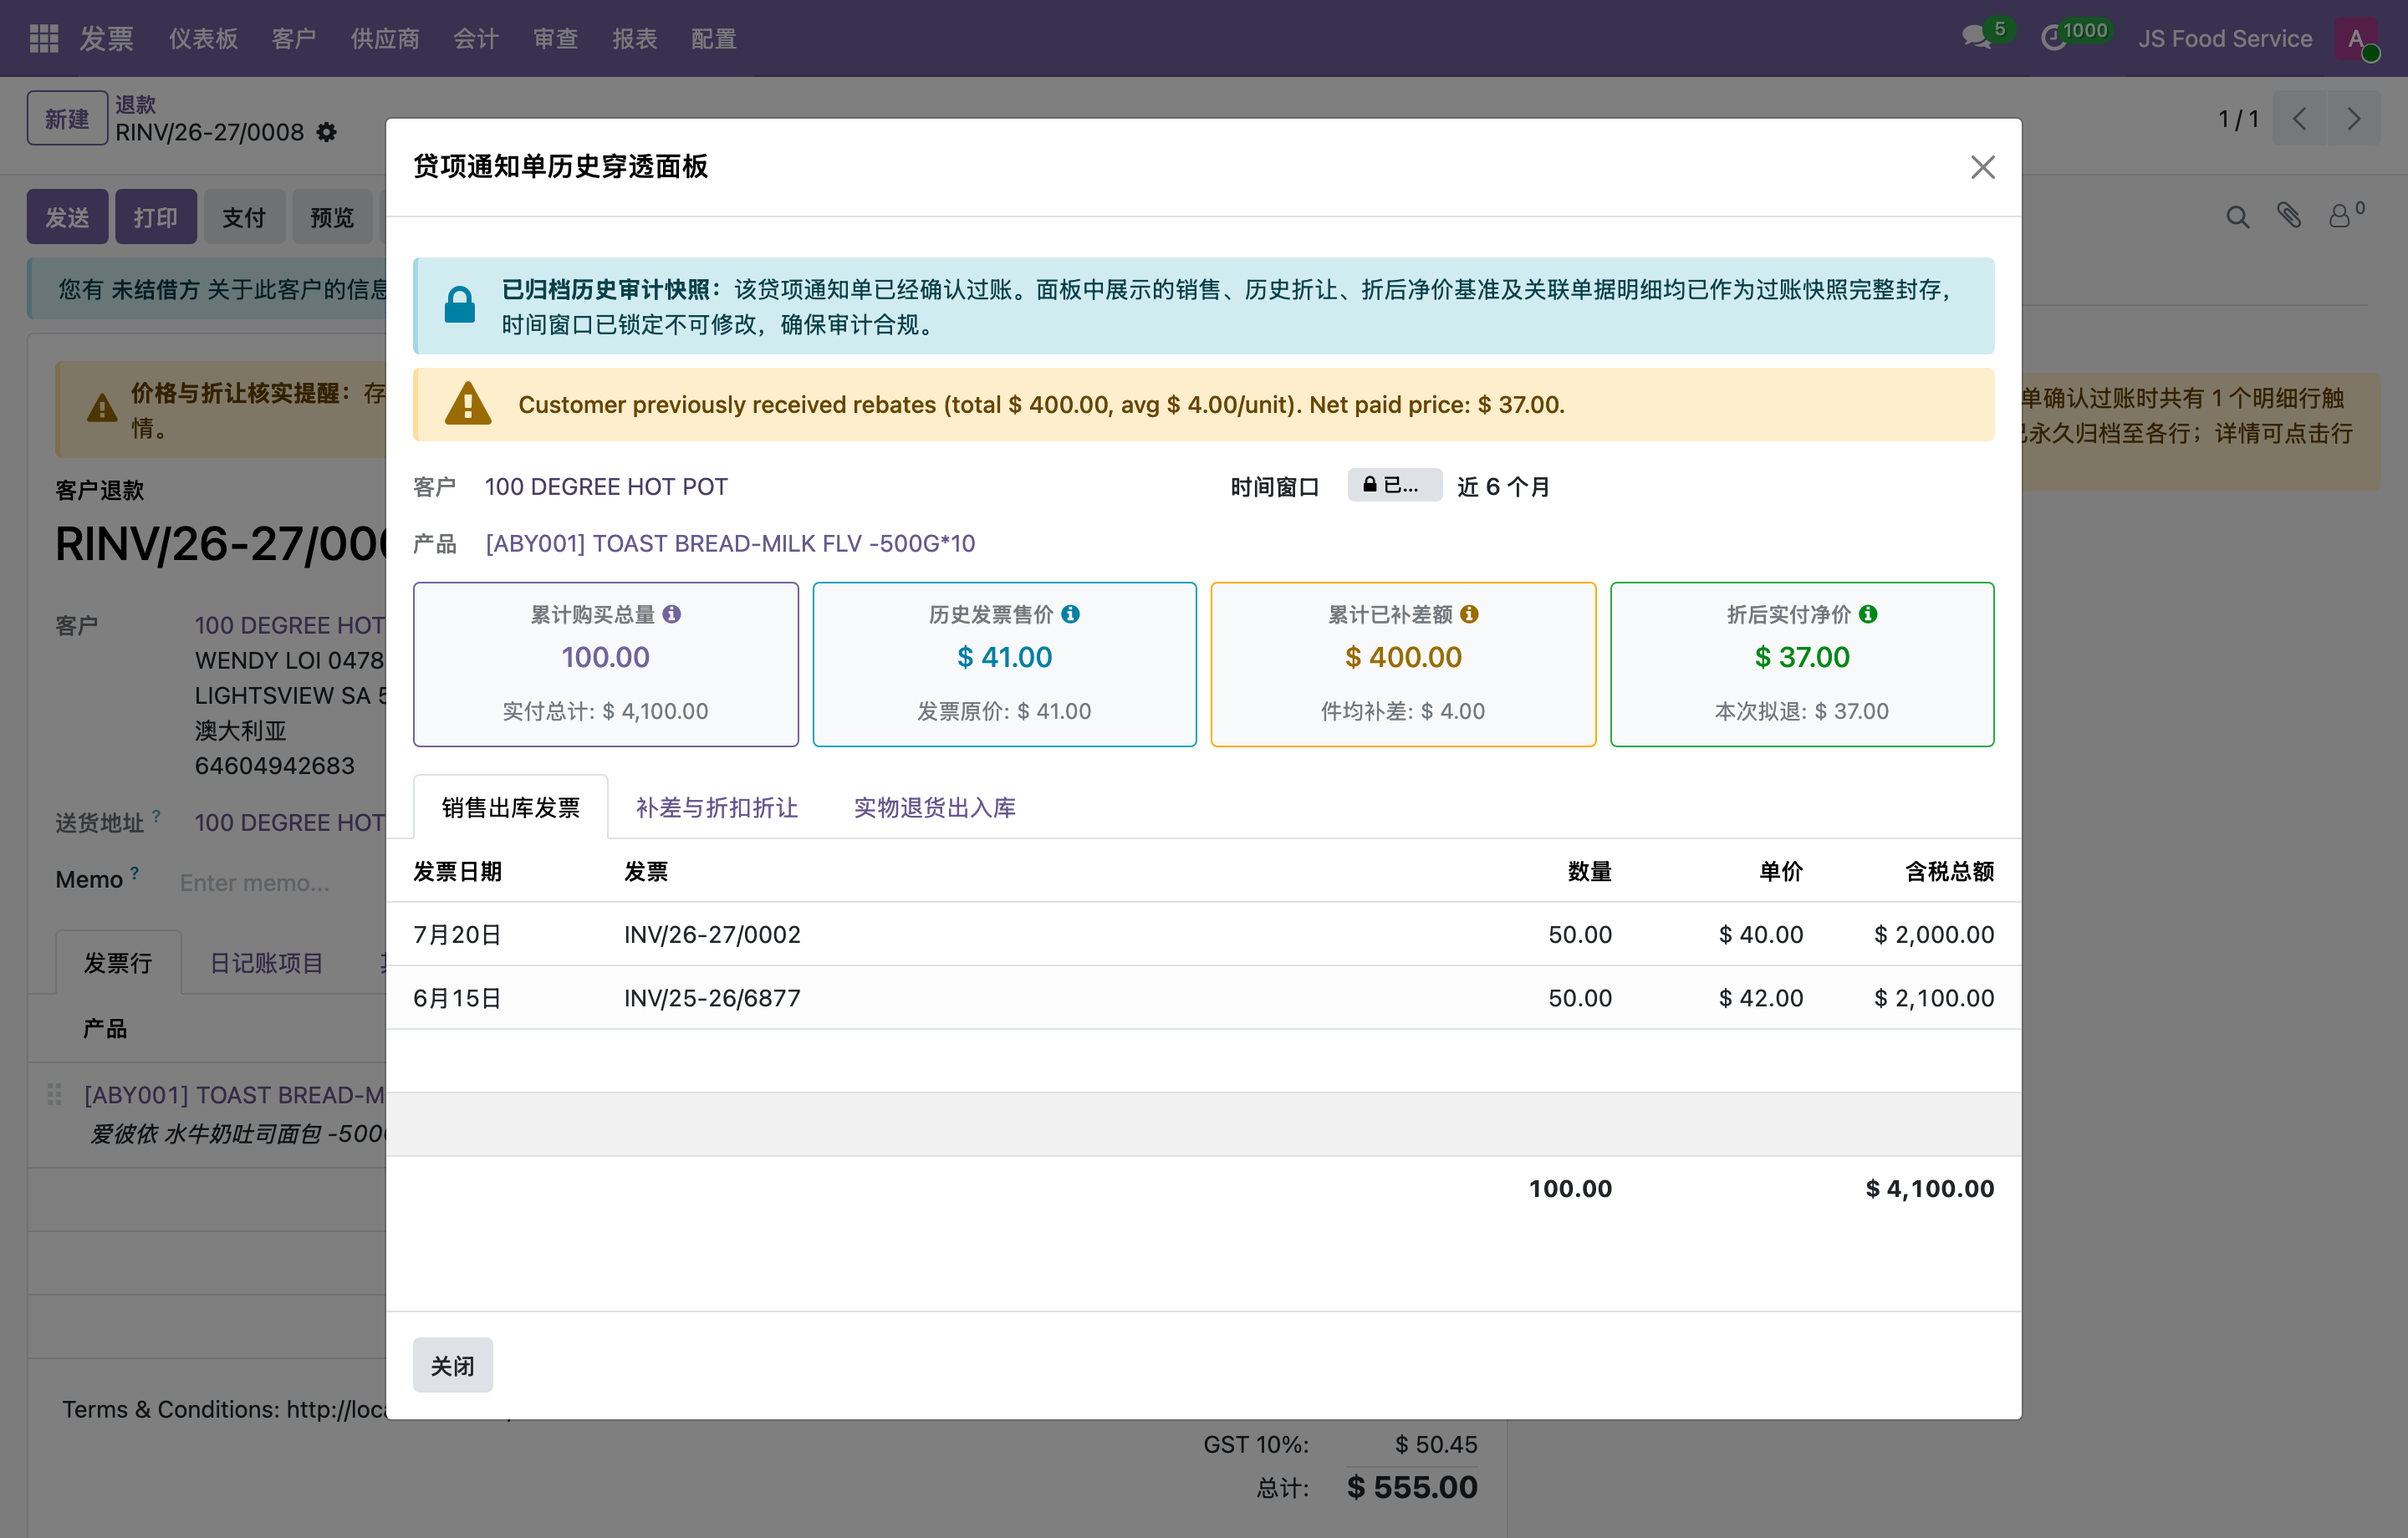Select the 发票行 tab in background form
Image resolution: width=2408 pixels, height=1538 pixels.
point(118,962)
